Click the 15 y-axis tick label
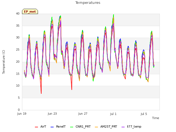 coord(18,74)
